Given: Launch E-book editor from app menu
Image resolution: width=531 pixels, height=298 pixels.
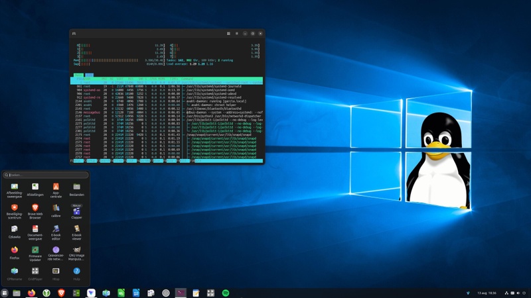Looking at the screenshot, I should click(56, 233).
